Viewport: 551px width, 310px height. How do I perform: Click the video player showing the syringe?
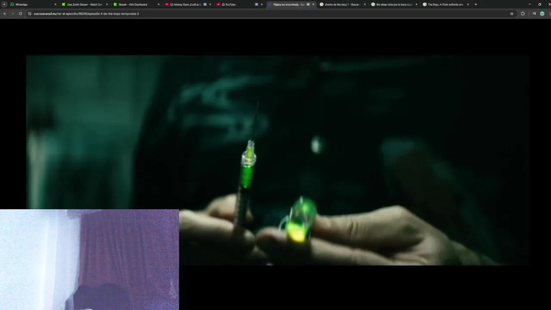click(277, 160)
